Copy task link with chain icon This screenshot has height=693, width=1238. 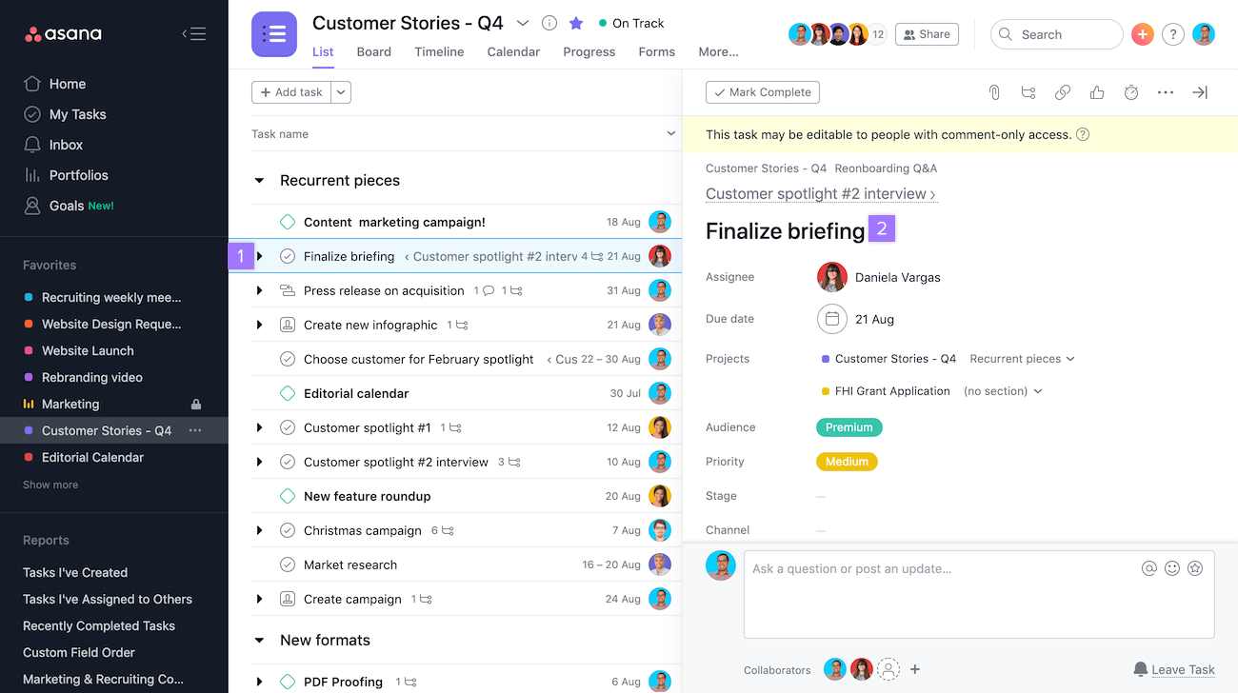click(x=1063, y=92)
